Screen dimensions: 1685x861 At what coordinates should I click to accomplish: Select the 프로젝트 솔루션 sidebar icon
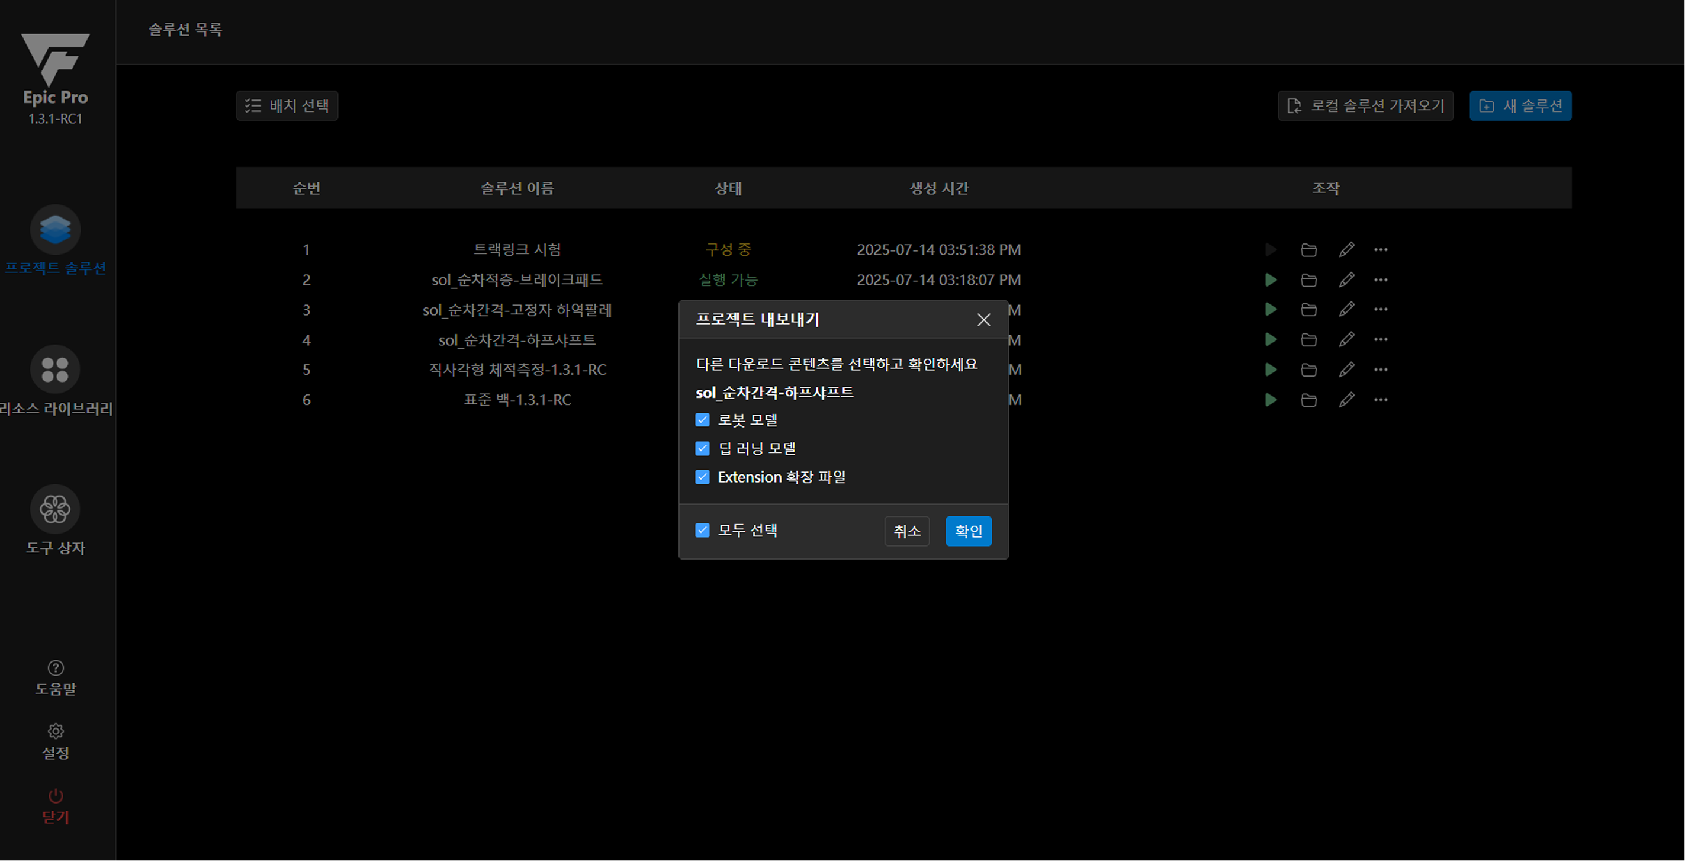(55, 230)
